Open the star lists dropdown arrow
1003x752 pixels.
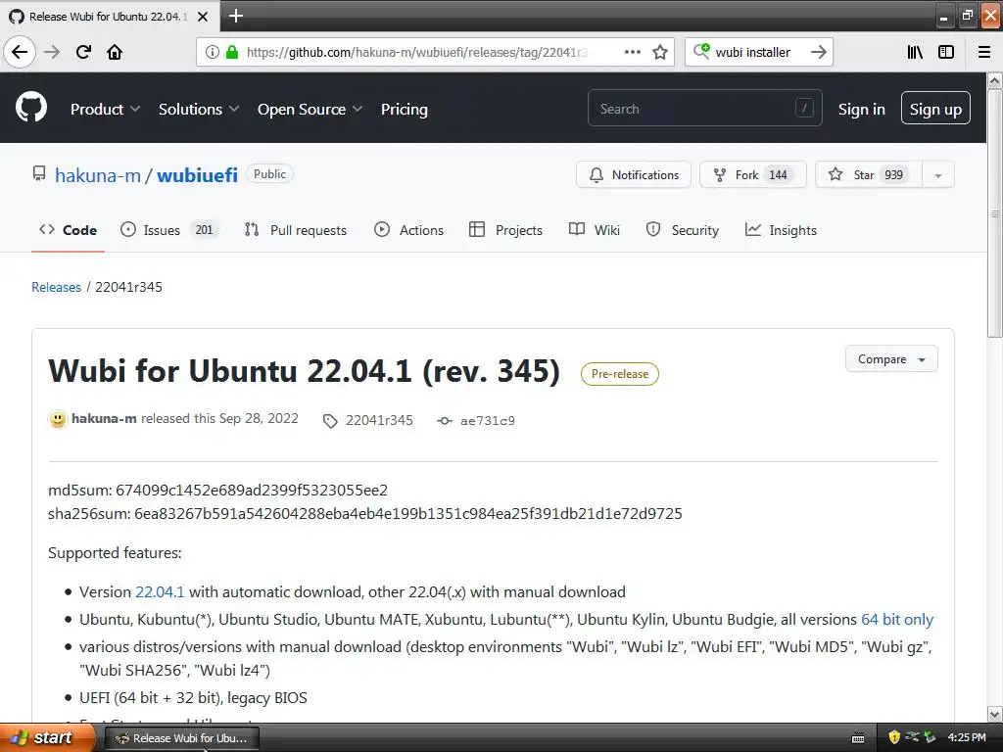tap(938, 175)
